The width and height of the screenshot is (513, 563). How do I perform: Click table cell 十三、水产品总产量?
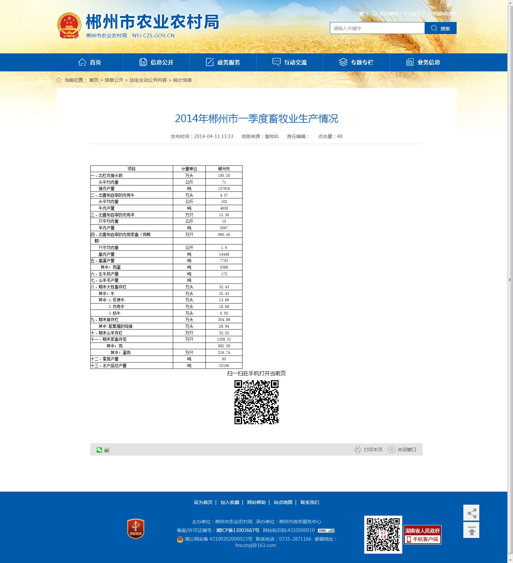pos(132,366)
